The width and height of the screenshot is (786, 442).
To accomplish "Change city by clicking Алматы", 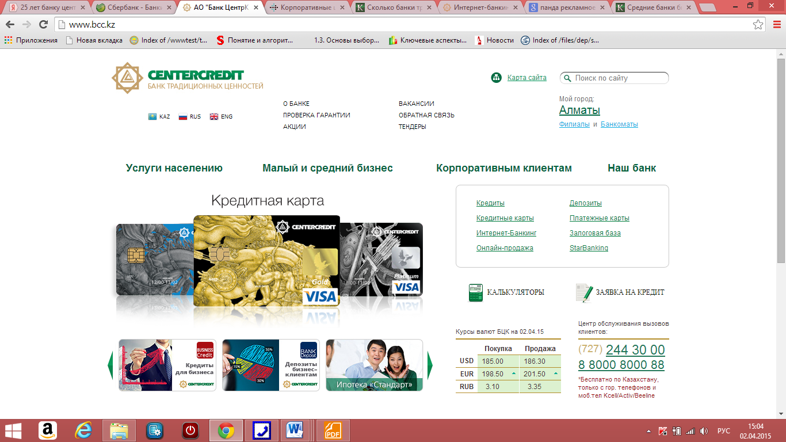I will coord(579,110).
